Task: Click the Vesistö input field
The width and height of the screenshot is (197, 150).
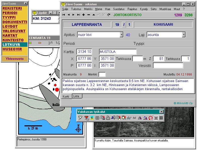Action: [168, 65]
